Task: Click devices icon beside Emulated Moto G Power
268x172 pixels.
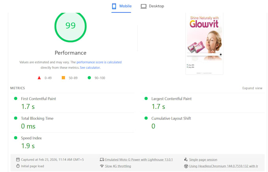Action: [x=102, y=159]
